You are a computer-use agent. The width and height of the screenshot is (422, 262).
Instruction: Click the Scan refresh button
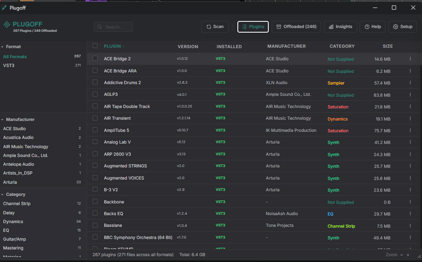click(x=215, y=27)
